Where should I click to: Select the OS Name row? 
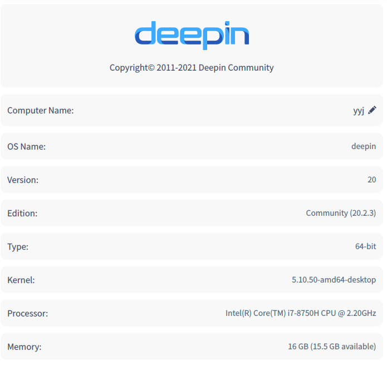(192, 146)
